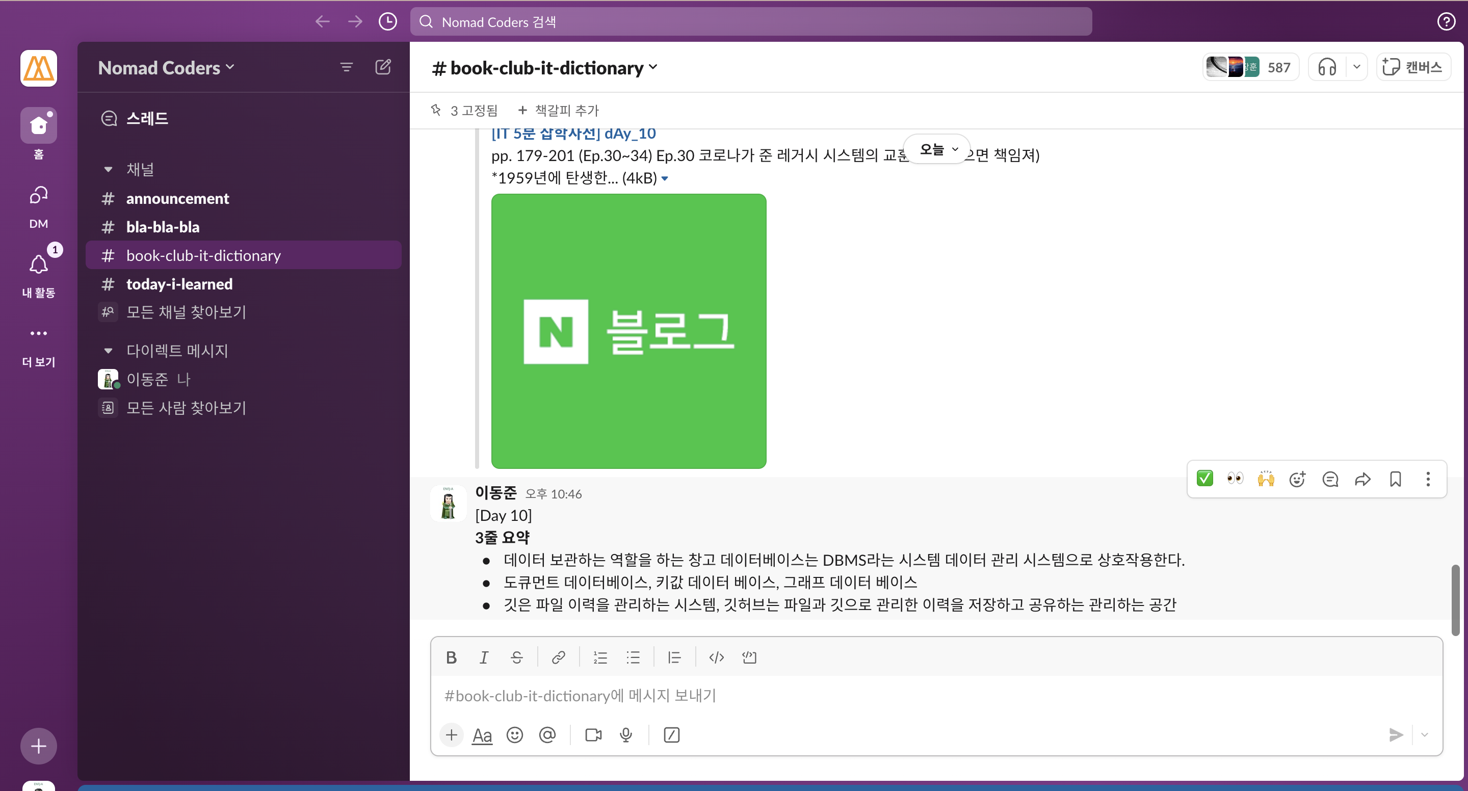This screenshot has height=791, width=1468.
Task: Record a video clip
Action: 593,735
